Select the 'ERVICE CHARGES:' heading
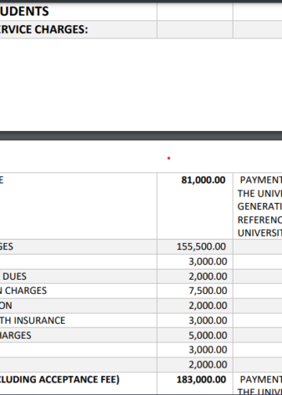The height and width of the screenshot is (395, 282). (x=44, y=29)
